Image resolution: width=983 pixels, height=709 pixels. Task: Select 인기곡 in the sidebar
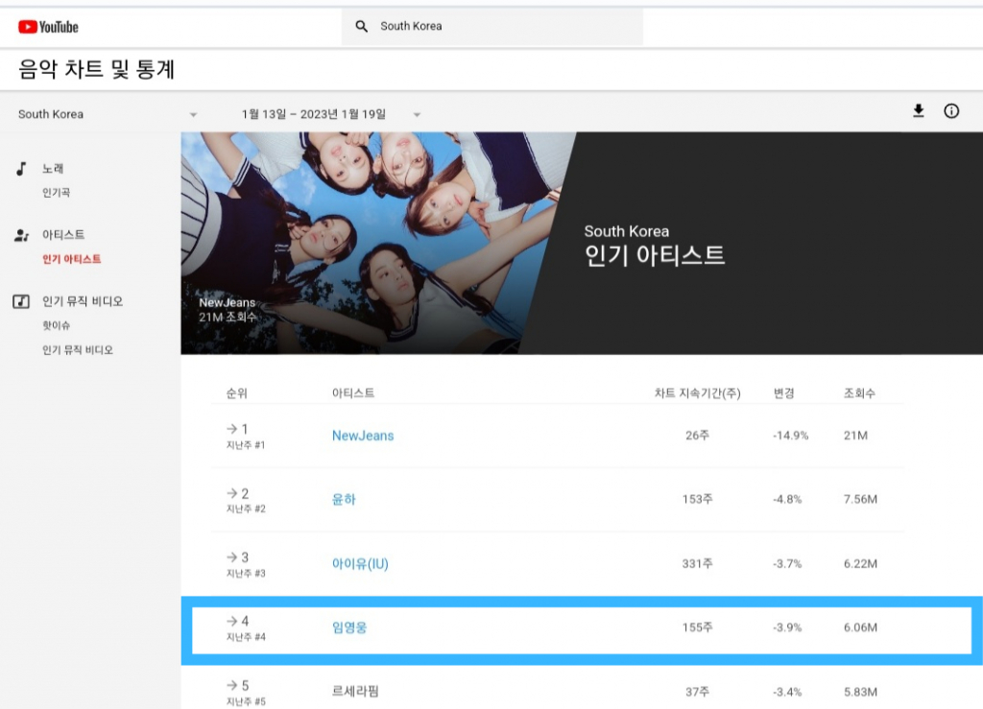pos(56,193)
